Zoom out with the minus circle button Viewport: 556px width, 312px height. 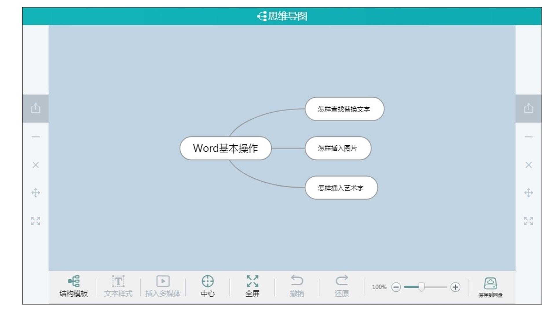[396, 287]
